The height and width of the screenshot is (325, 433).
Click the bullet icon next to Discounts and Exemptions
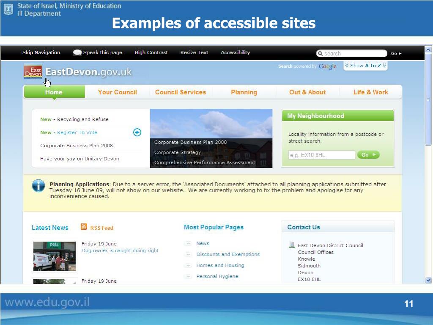click(188, 254)
